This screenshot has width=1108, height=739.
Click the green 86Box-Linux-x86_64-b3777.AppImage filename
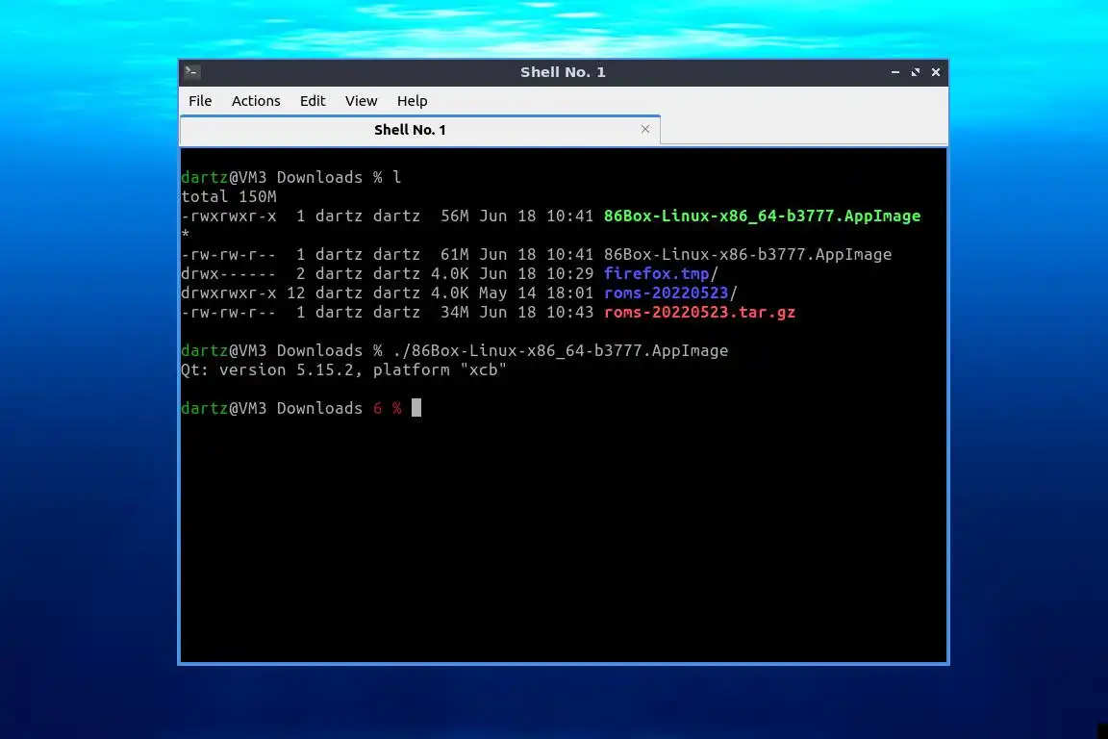pos(762,216)
